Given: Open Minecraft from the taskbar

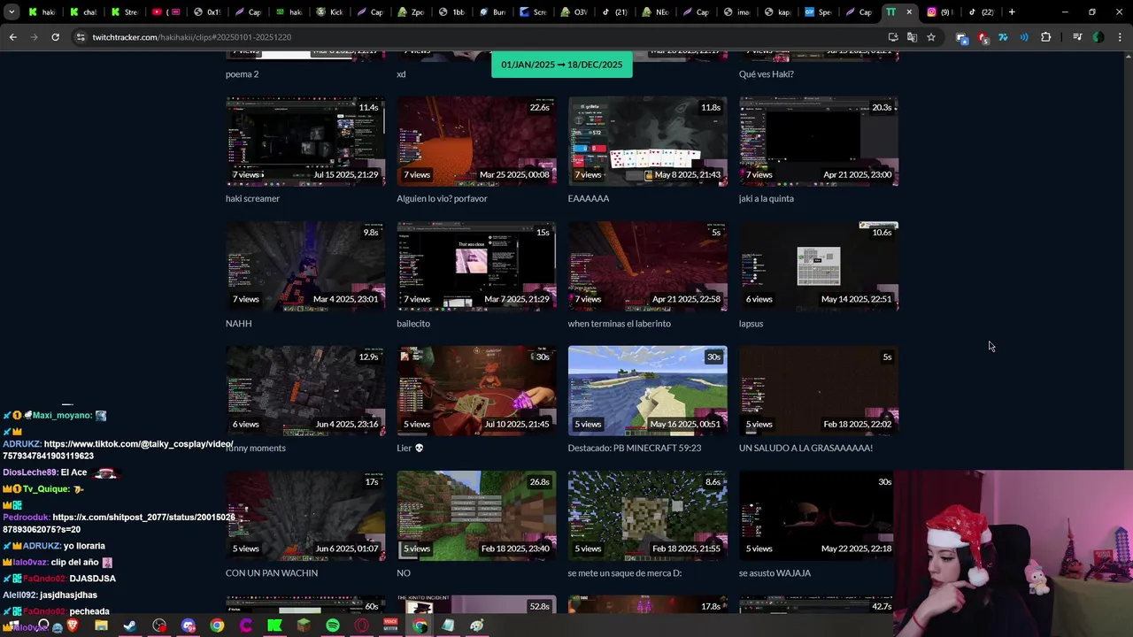Looking at the screenshot, I should [x=304, y=625].
